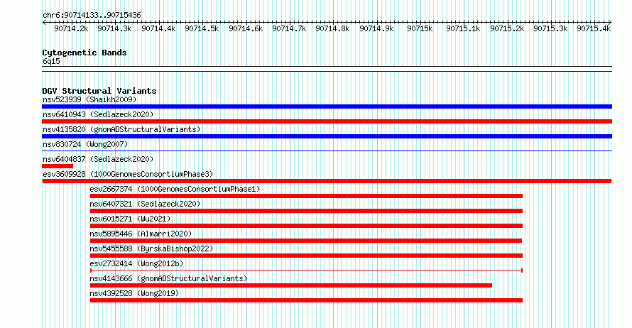Open esv3609928 (1000GenomesConsortiumPhase3) label
Image resolution: width=632 pixels, height=328 pixels.
coord(128,174)
